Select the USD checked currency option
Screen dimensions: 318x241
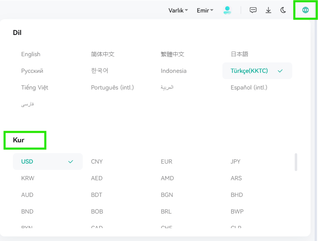pos(48,161)
